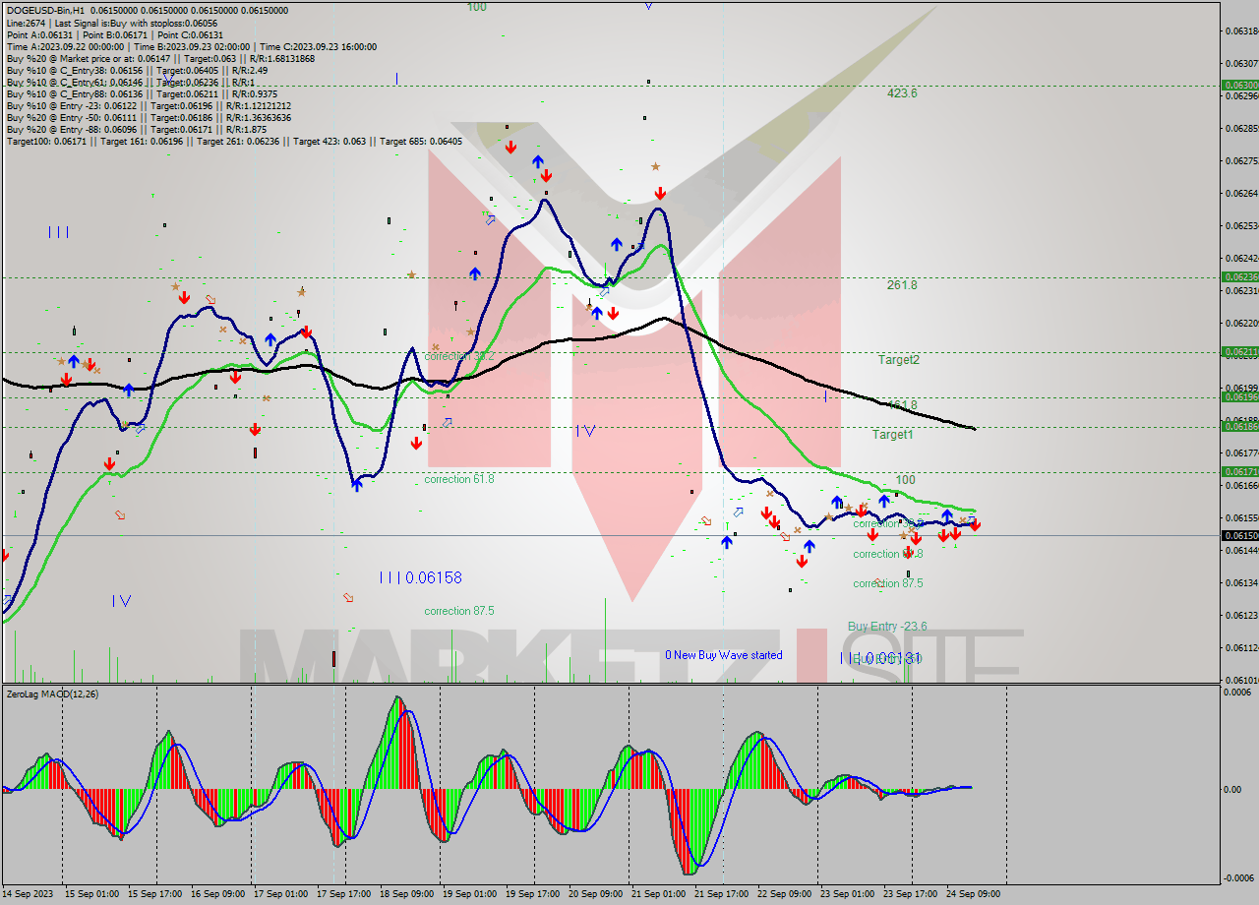
Task: Click the 'correction 87.5' label near 23 Sep
Action: coord(888,583)
